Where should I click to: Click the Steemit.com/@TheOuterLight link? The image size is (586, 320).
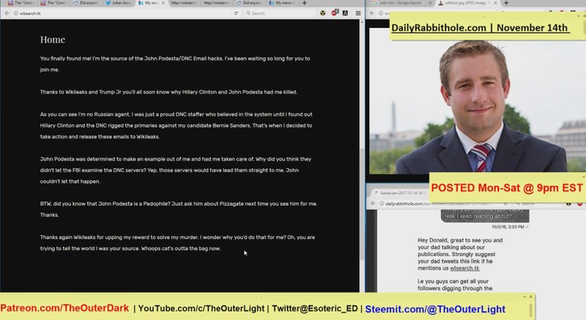tap(435, 309)
